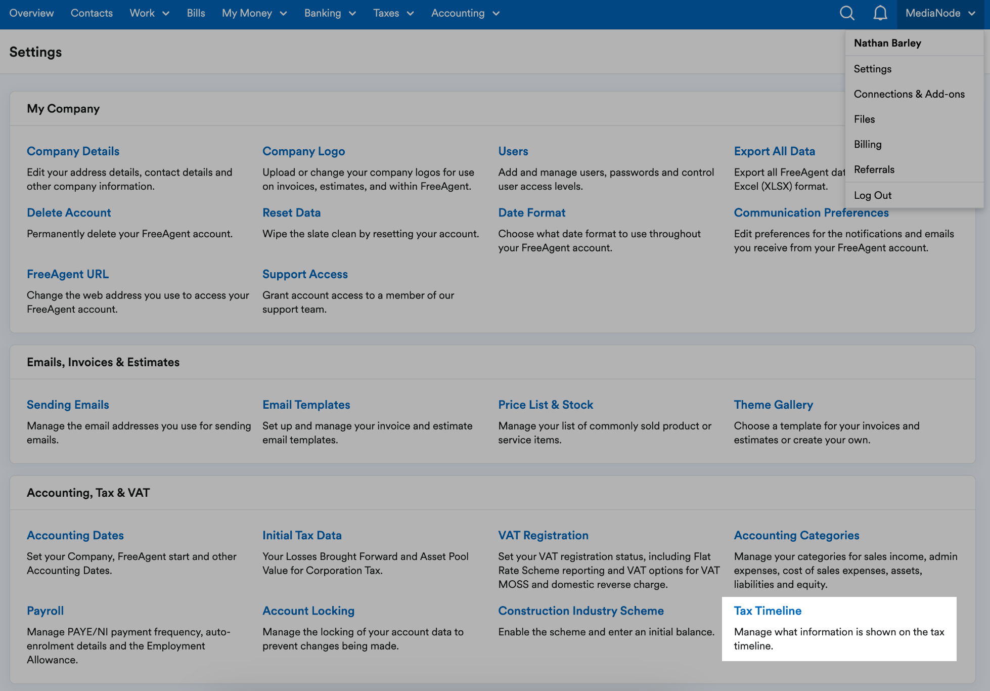Click "Enable the scheme and enter an initial balance."
Viewport: 990px width, 691px height.
pos(606,632)
